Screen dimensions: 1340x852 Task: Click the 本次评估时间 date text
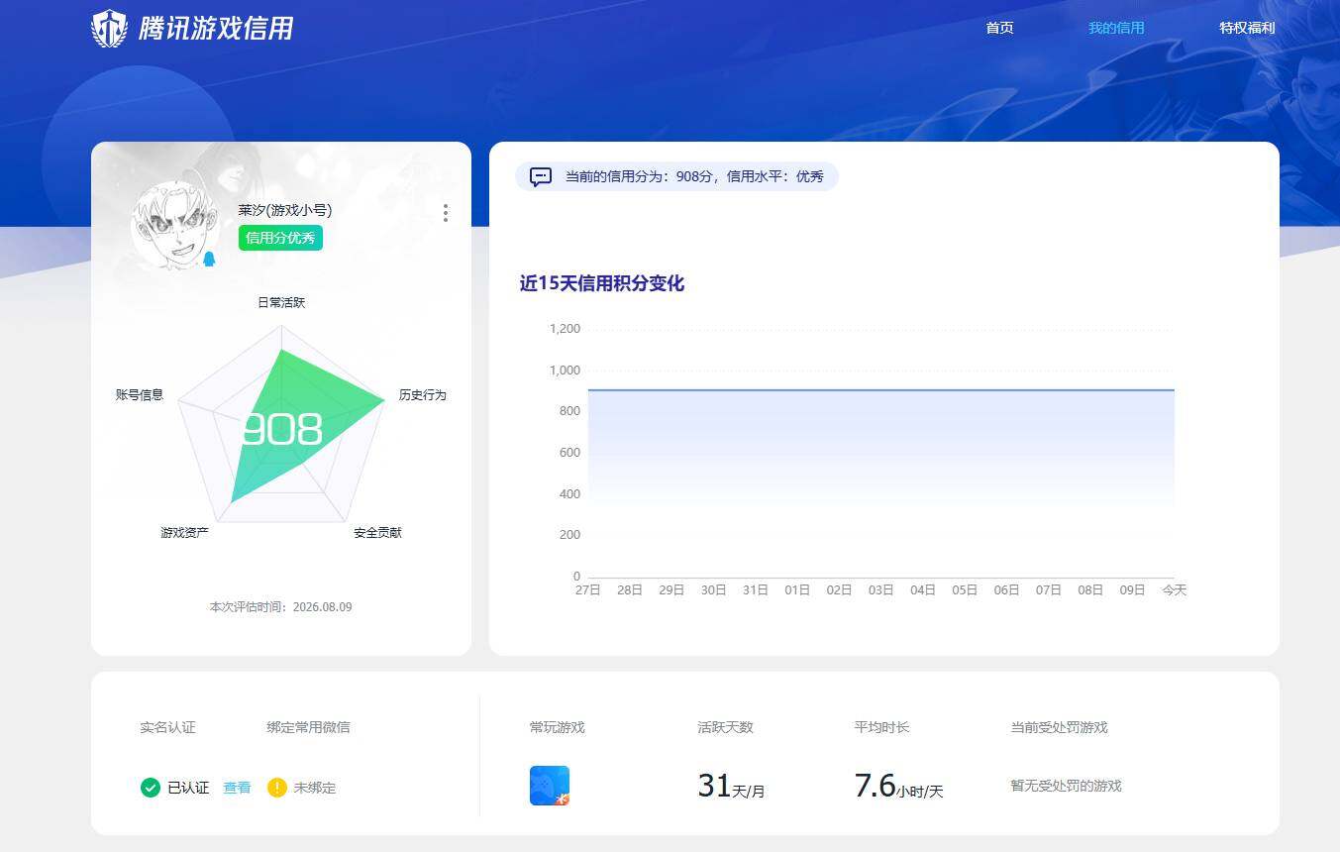280,606
